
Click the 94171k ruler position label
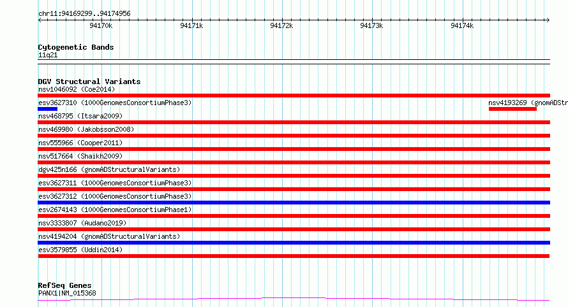(191, 25)
